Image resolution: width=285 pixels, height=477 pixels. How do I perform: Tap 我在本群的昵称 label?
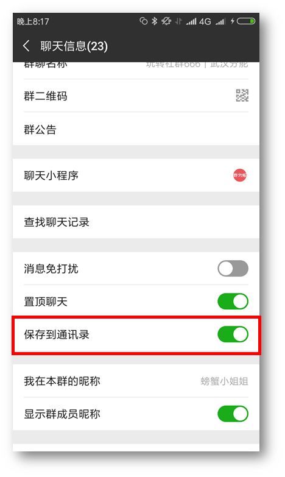click(62, 381)
